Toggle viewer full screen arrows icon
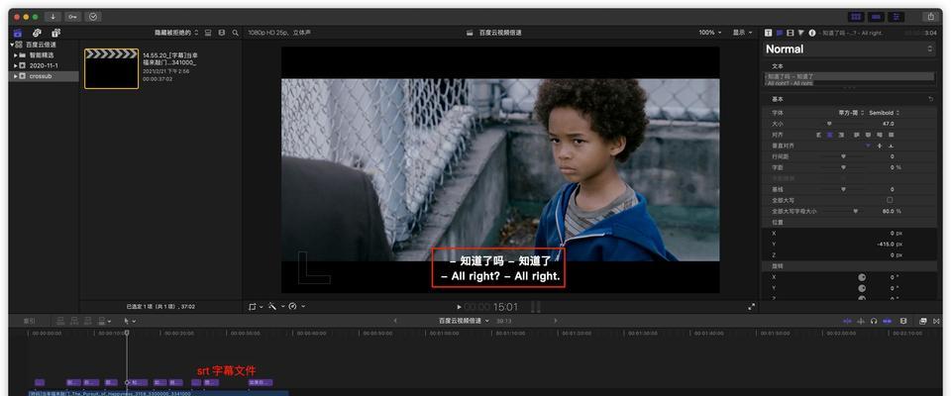This screenshot has width=951, height=396. [x=752, y=307]
